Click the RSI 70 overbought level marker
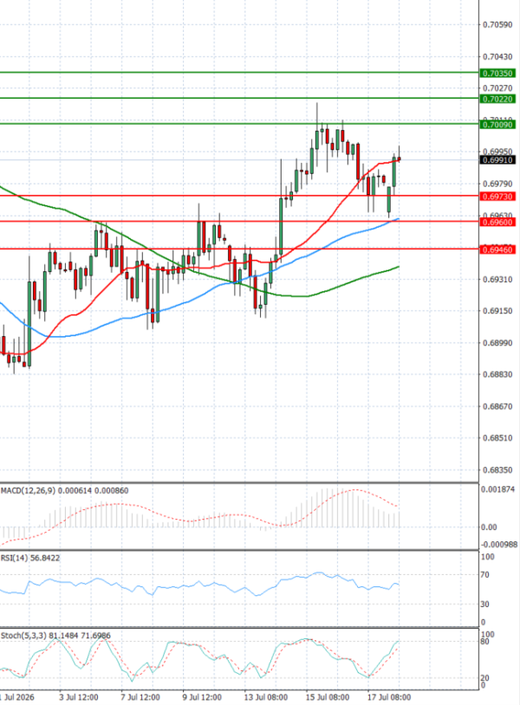520x705 pixels. tap(484, 574)
